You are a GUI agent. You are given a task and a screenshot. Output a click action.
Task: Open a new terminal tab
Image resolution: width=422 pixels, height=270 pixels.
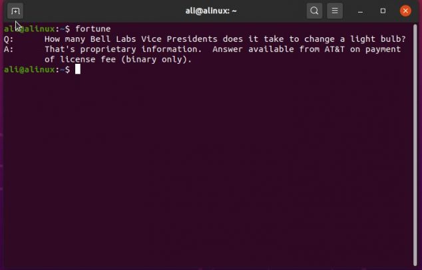[15, 11]
